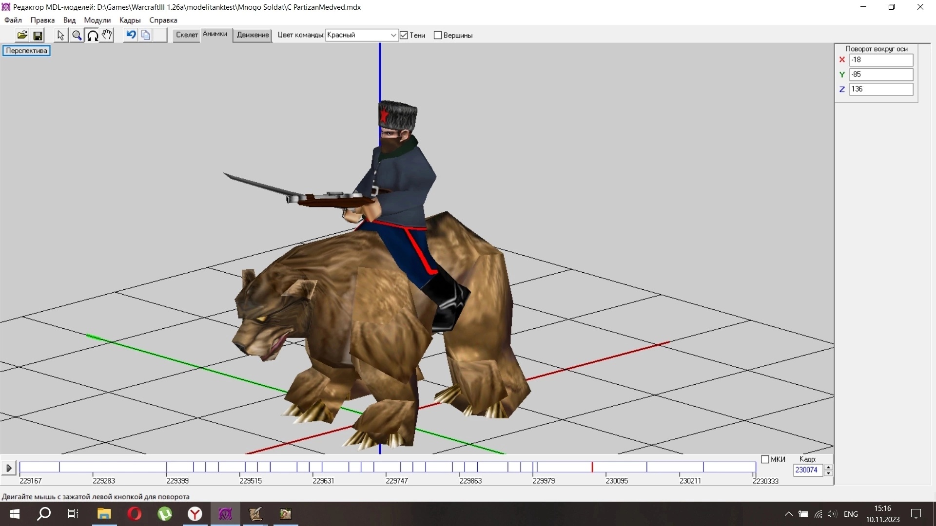Enable the Вершины vertices checkbox

coord(438,35)
